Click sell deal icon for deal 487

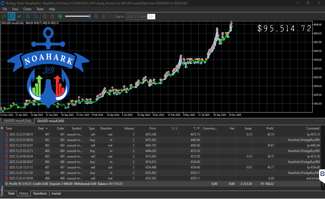click(7, 167)
